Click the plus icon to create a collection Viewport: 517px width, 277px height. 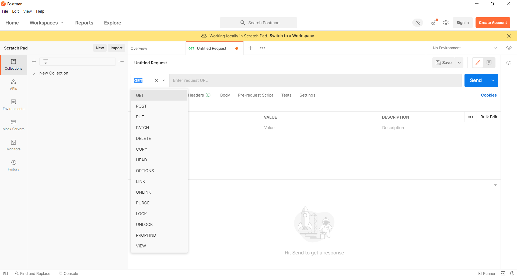tap(34, 62)
